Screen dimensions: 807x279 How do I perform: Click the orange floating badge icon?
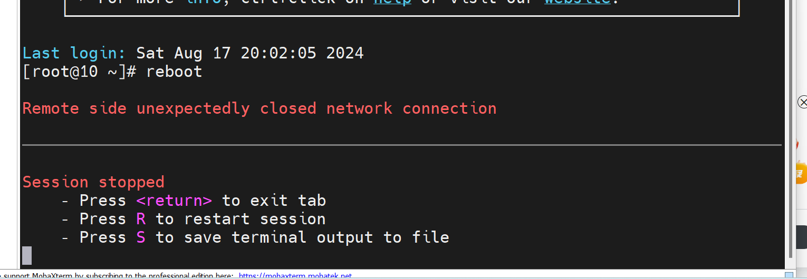click(x=801, y=173)
